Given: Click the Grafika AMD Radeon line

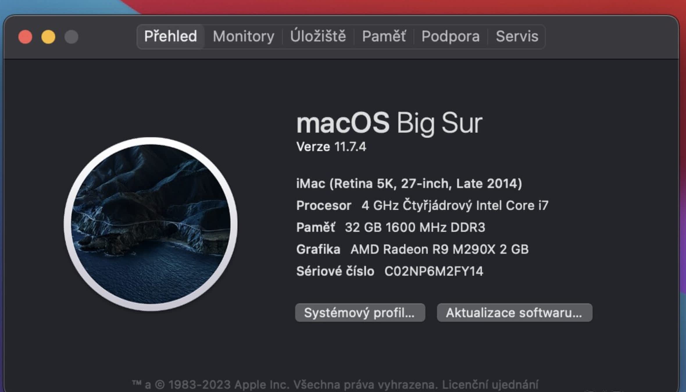Looking at the screenshot, I should (412, 250).
